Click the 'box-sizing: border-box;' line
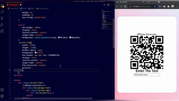 click(x=34, y=17)
